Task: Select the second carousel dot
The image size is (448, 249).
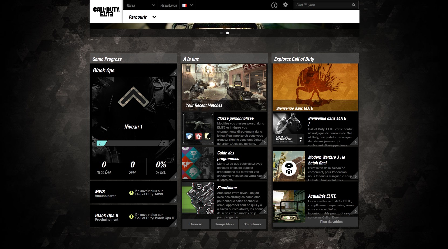Action: point(228,33)
